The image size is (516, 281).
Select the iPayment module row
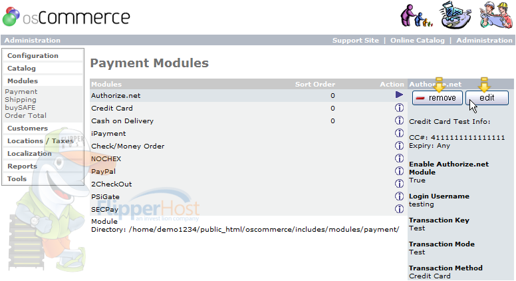(249, 133)
